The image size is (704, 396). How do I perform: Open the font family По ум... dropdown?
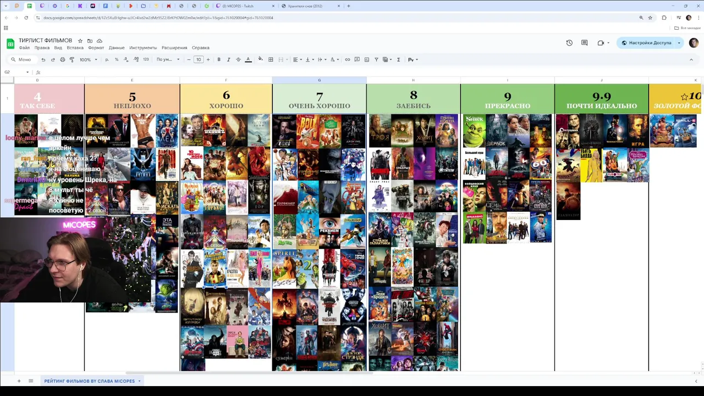tap(168, 59)
